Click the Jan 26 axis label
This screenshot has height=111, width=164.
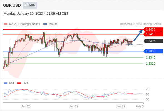(26, 106)
